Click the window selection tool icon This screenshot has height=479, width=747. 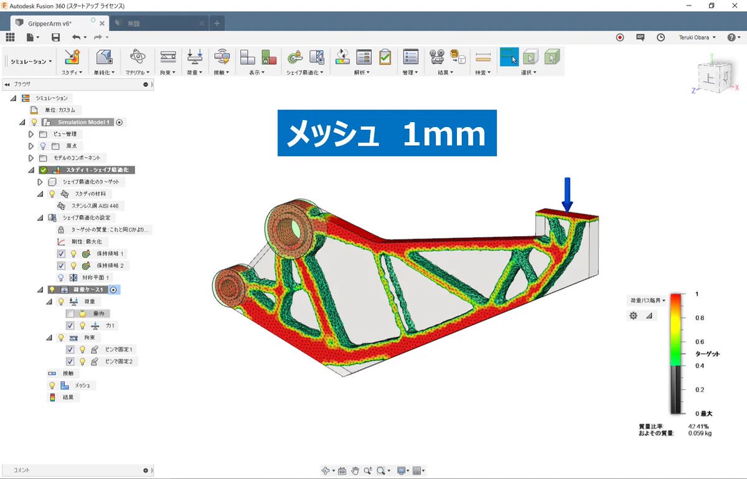pyautogui.click(x=509, y=57)
